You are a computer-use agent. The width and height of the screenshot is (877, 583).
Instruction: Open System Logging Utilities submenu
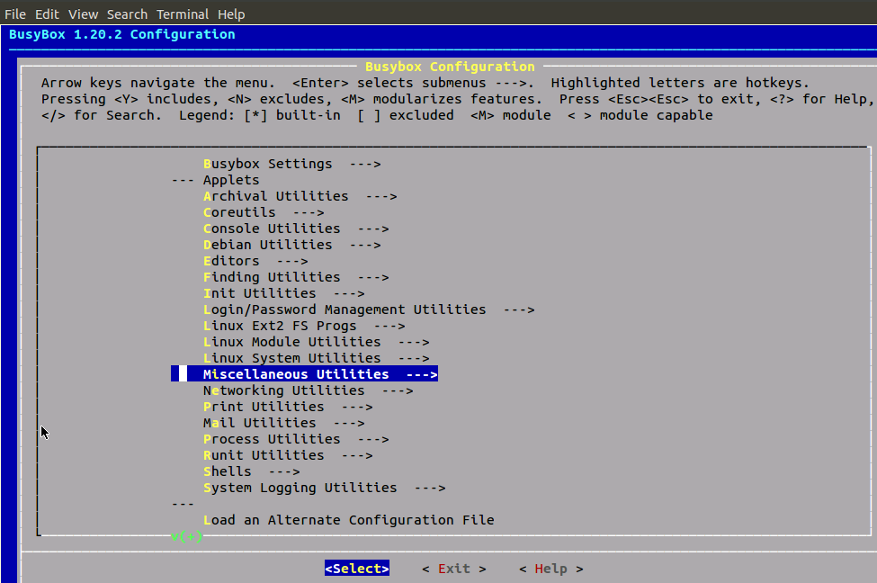click(x=325, y=488)
